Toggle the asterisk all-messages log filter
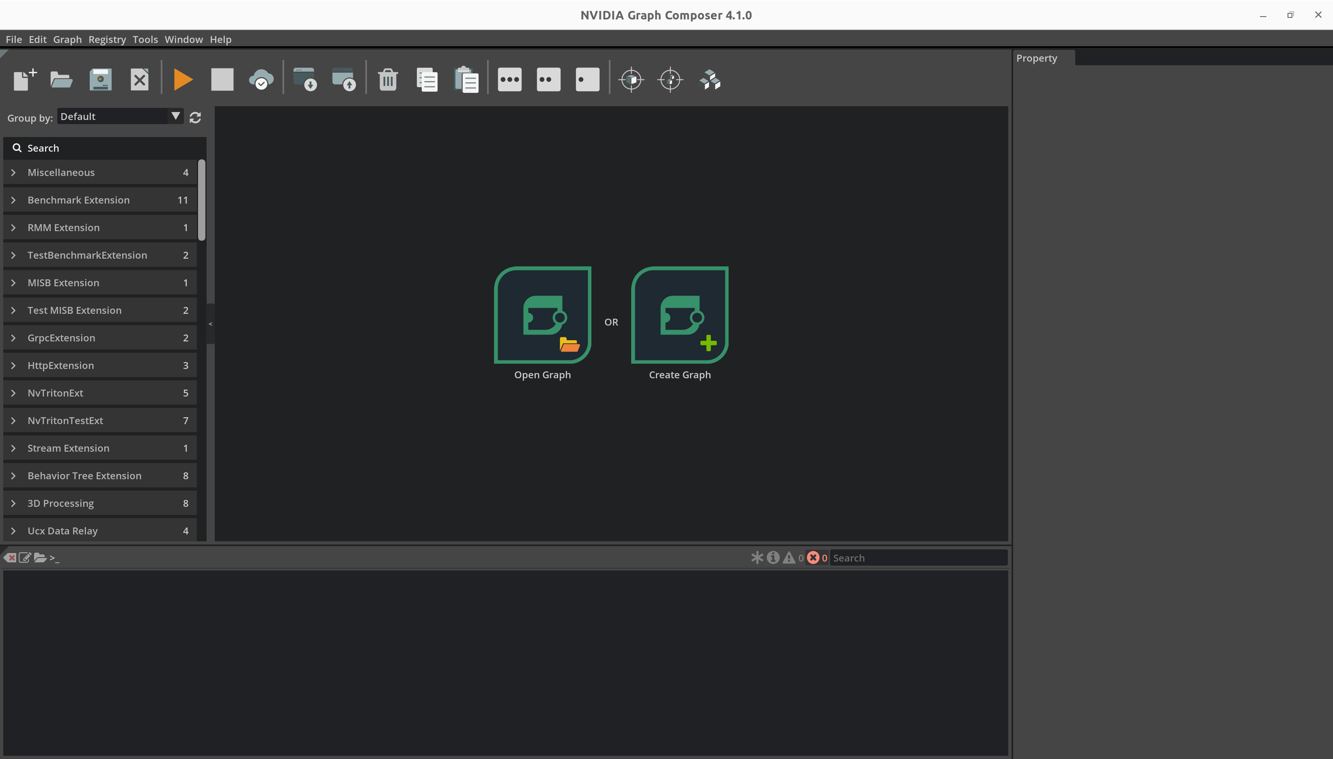The image size is (1333, 759). coord(757,558)
